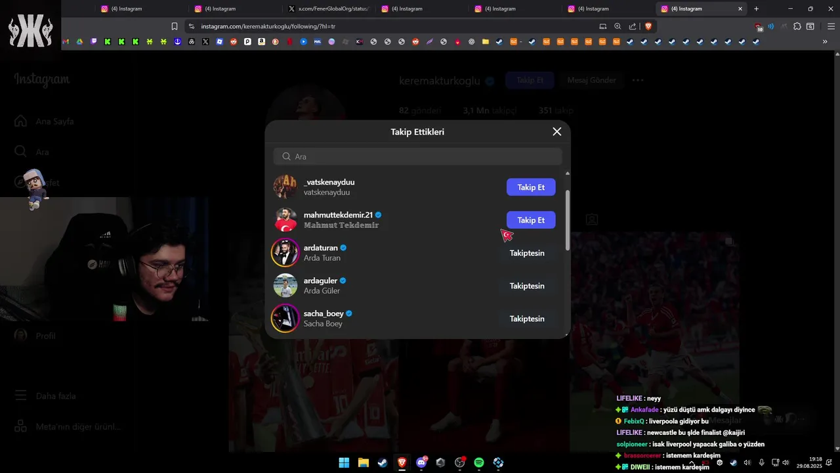Open a new browser tab
The width and height of the screenshot is (840, 473).
(x=756, y=9)
